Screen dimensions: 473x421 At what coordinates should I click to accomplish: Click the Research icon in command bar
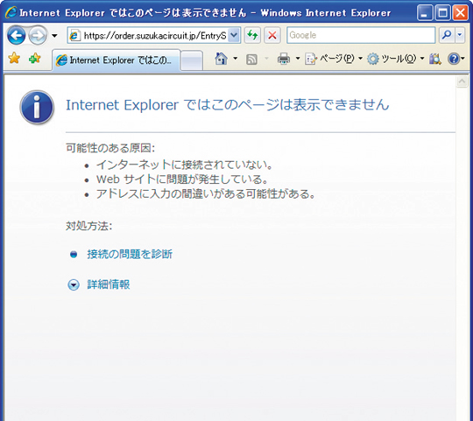coord(435,59)
